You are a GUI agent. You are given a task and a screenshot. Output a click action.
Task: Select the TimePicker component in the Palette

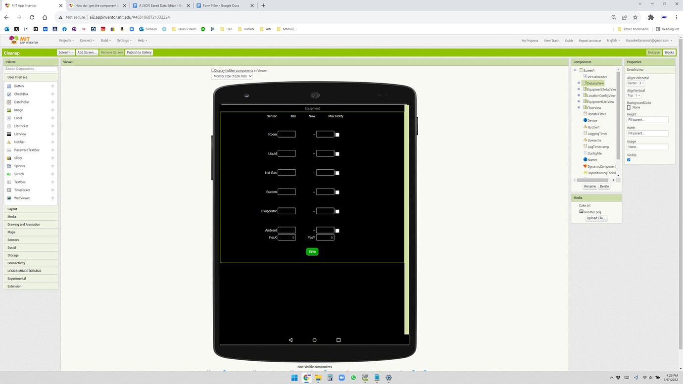21,190
